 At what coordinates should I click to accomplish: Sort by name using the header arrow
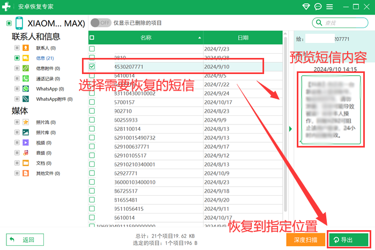click(199, 38)
